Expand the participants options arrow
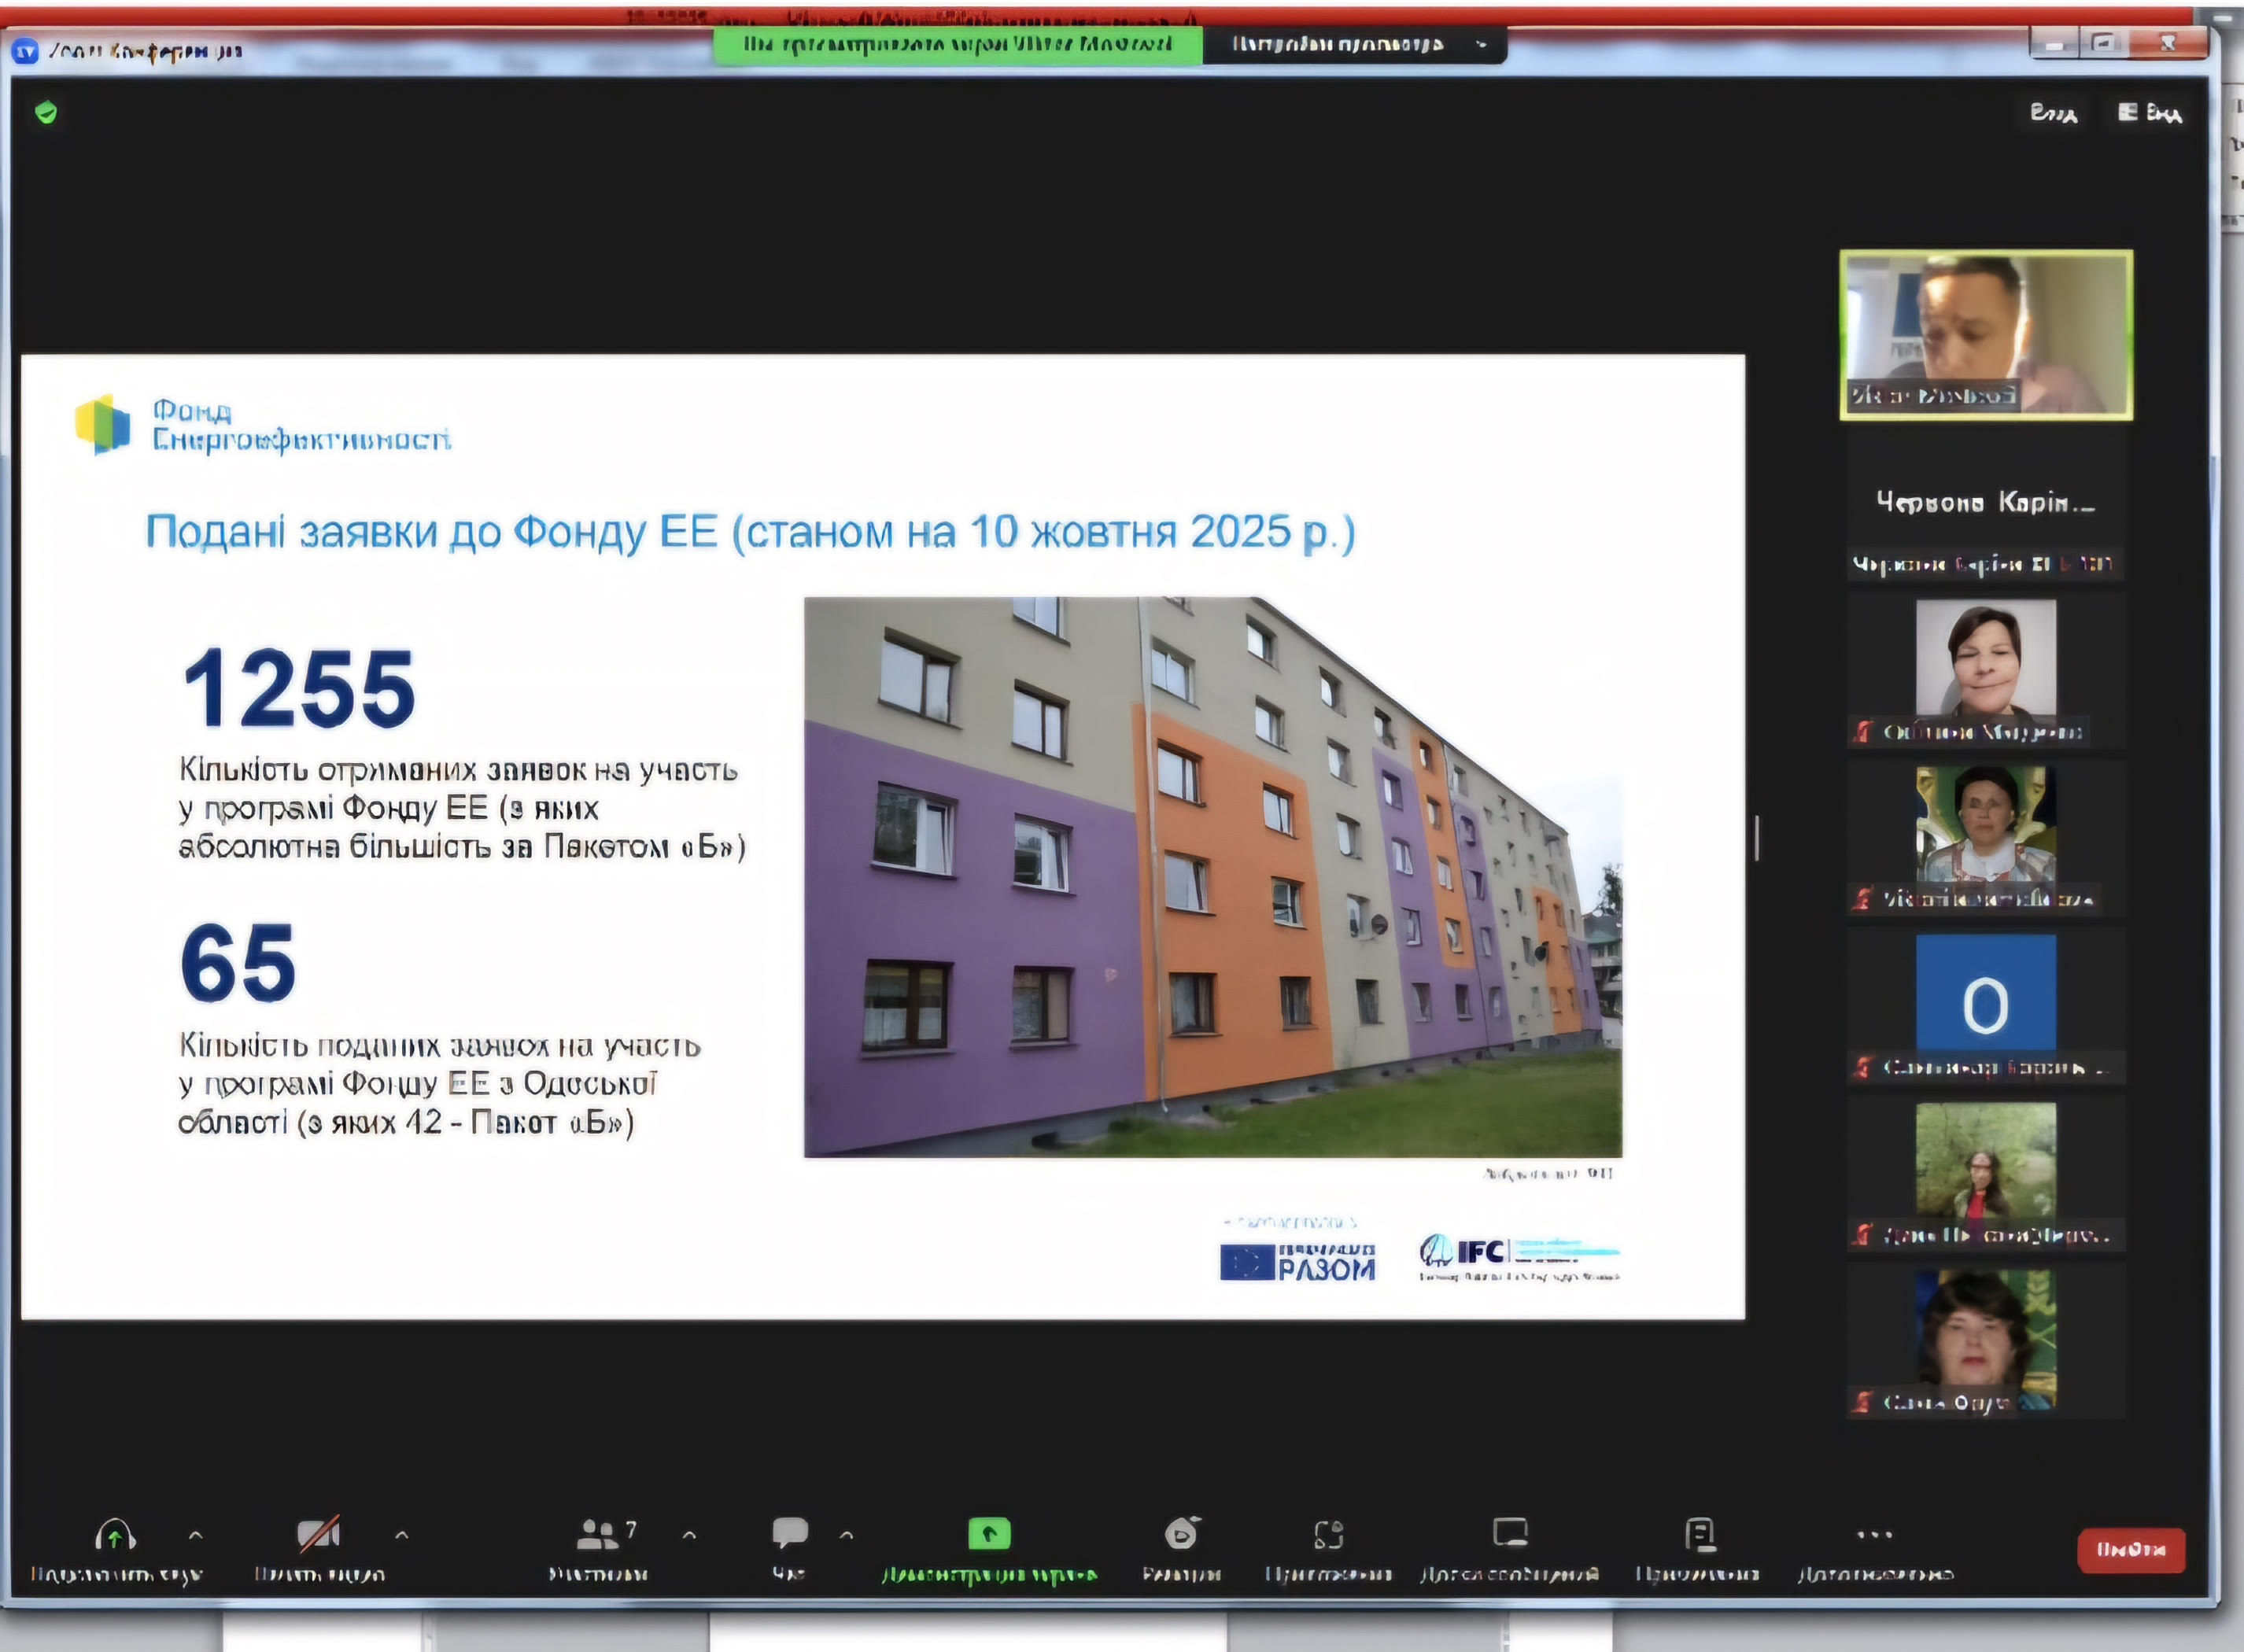The height and width of the screenshot is (1652, 2244). click(x=689, y=1534)
